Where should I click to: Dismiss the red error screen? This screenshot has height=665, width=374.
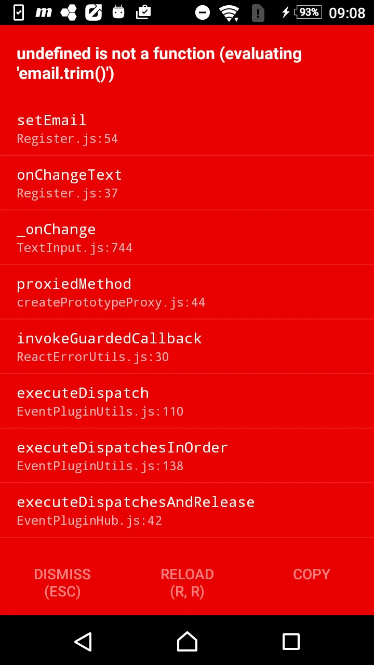point(62,582)
